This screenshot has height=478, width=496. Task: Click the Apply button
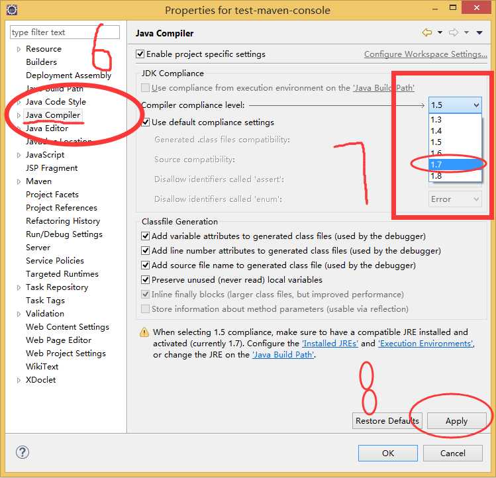click(456, 421)
